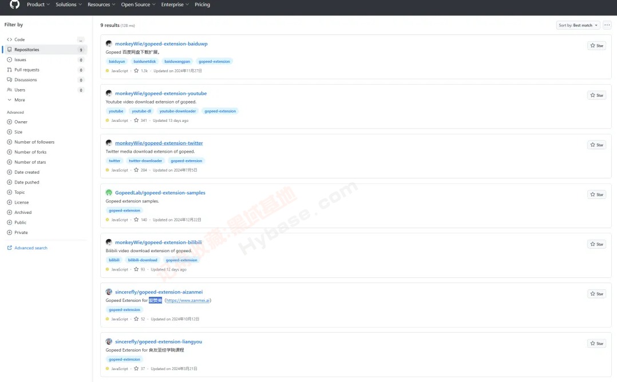
Task: Open GopeedLab avatar on the samples result
Action: pyautogui.click(x=109, y=193)
